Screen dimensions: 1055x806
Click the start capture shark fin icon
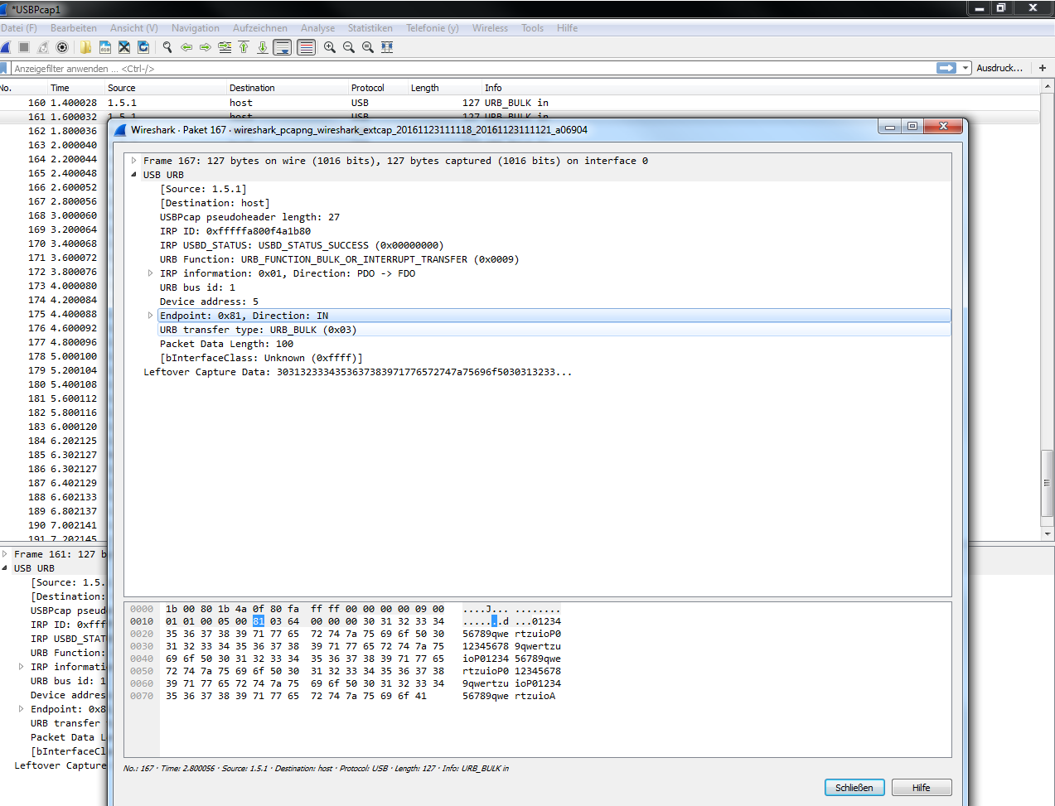[x=5, y=47]
